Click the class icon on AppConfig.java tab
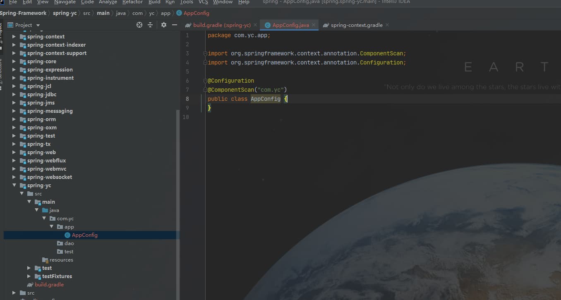561x300 pixels. (x=268, y=25)
